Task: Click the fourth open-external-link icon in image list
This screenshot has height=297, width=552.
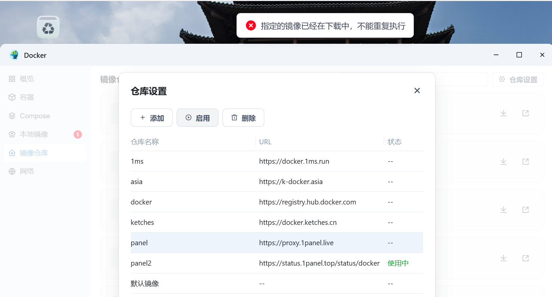Action: pos(526,258)
